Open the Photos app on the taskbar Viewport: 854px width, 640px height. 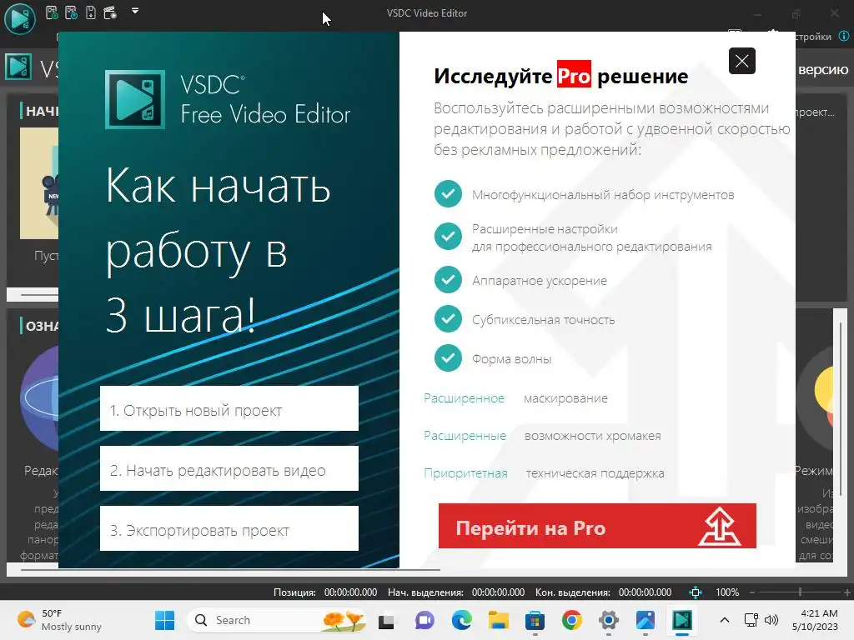coord(646,620)
